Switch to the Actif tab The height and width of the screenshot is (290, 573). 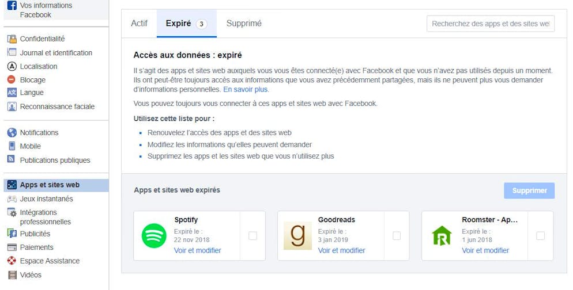[140, 24]
